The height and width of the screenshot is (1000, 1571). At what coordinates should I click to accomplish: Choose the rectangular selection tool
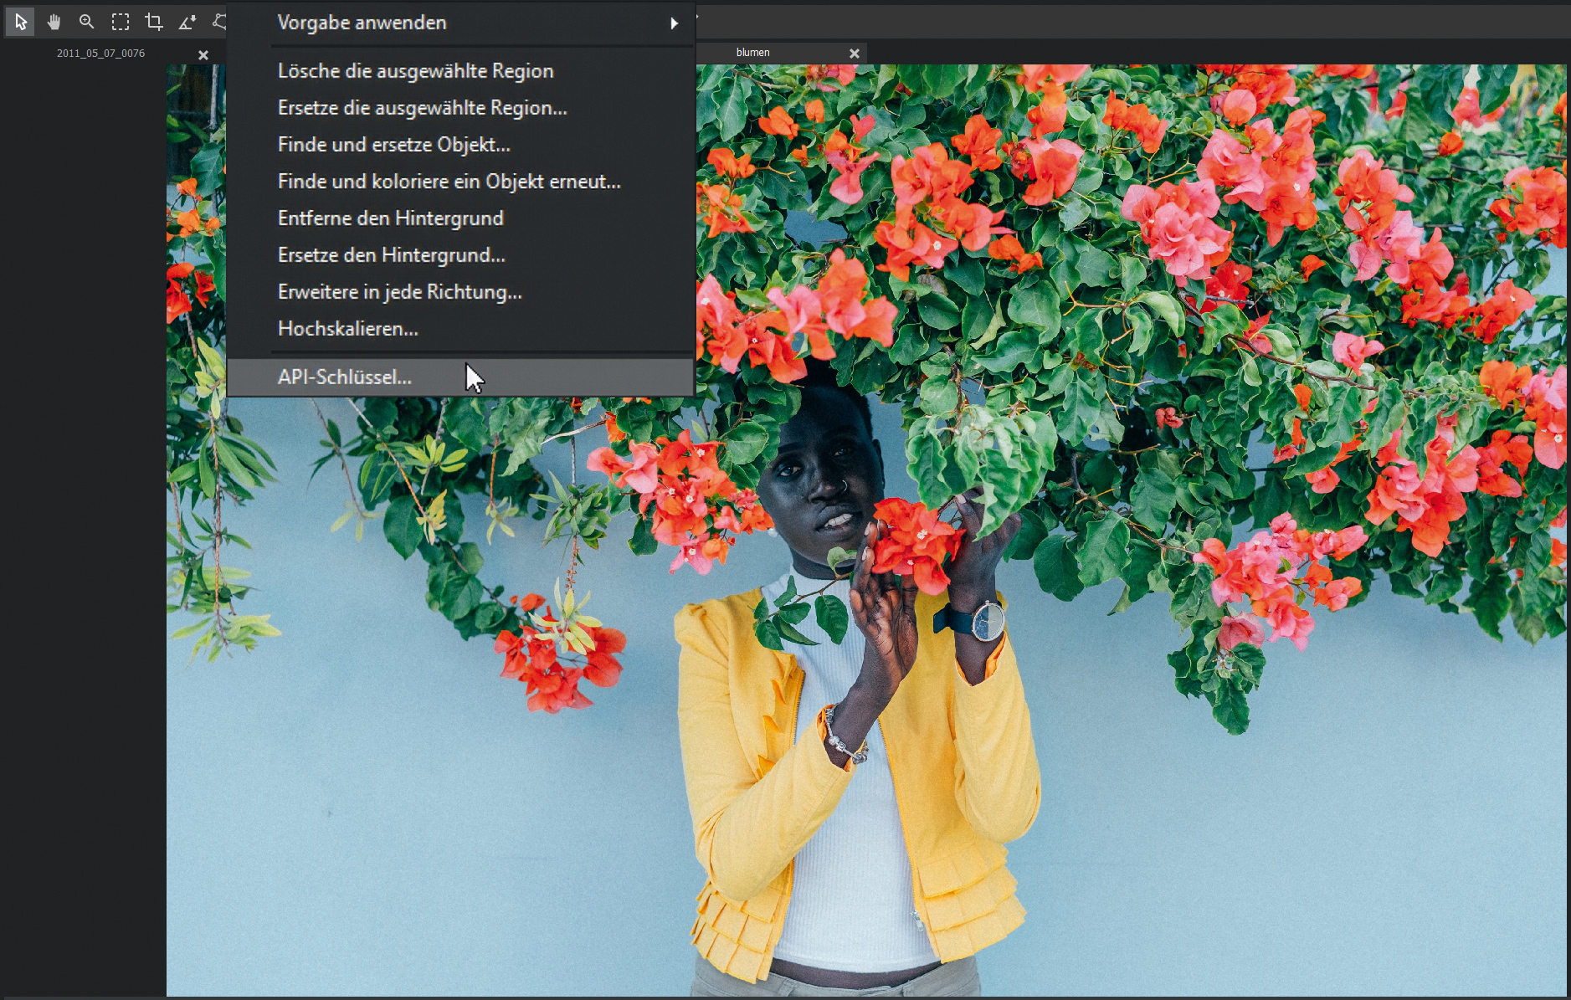click(x=121, y=22)
